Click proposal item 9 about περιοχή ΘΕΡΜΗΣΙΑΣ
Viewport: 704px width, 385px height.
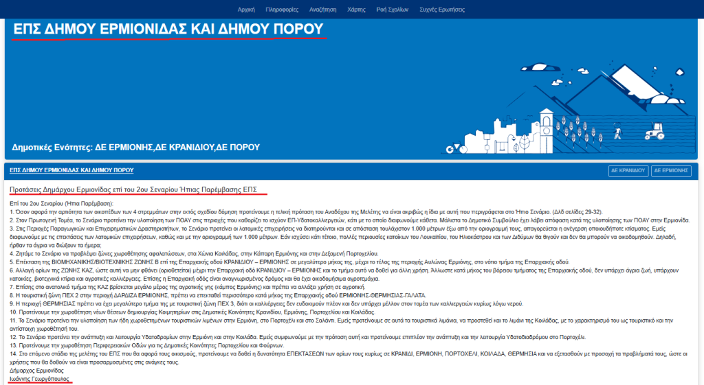pos(266,304)
